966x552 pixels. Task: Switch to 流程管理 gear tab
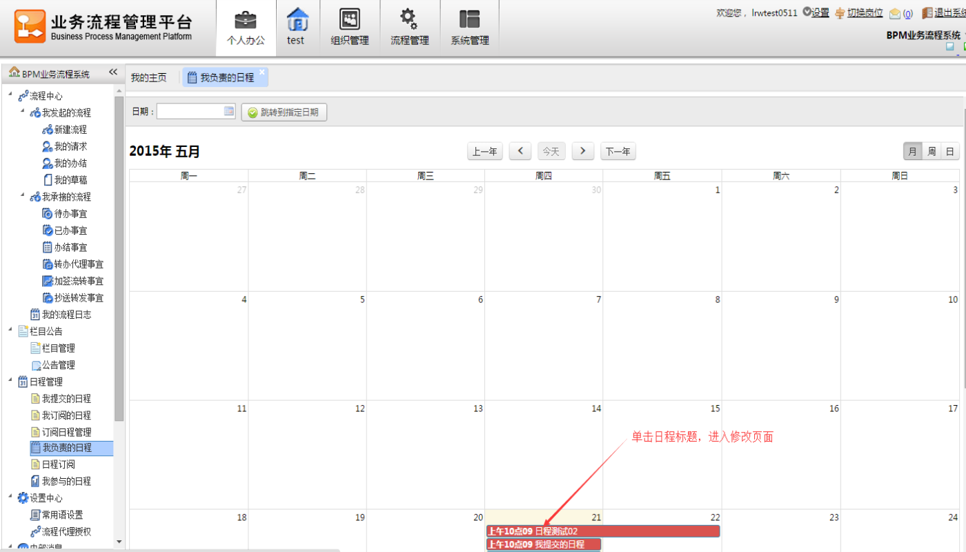[410, 28]
